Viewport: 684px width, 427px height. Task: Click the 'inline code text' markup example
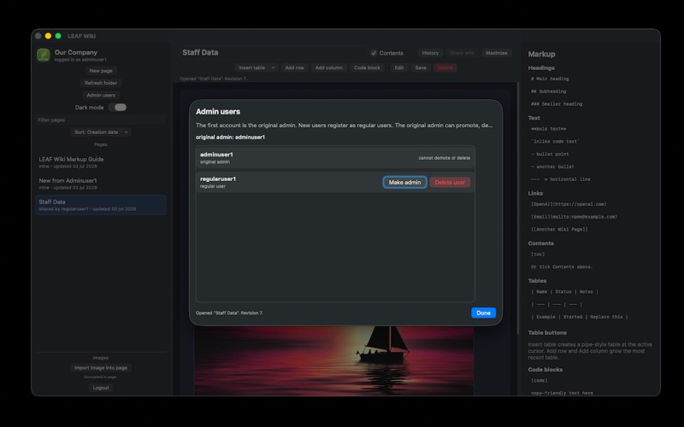click(555, 141)
